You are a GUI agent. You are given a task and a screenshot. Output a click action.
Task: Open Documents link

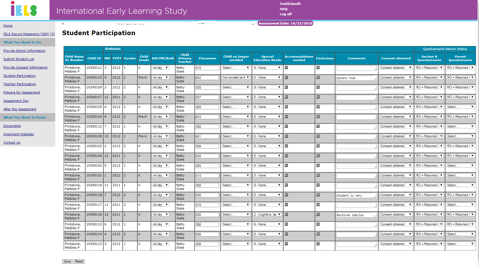[12, 126]
